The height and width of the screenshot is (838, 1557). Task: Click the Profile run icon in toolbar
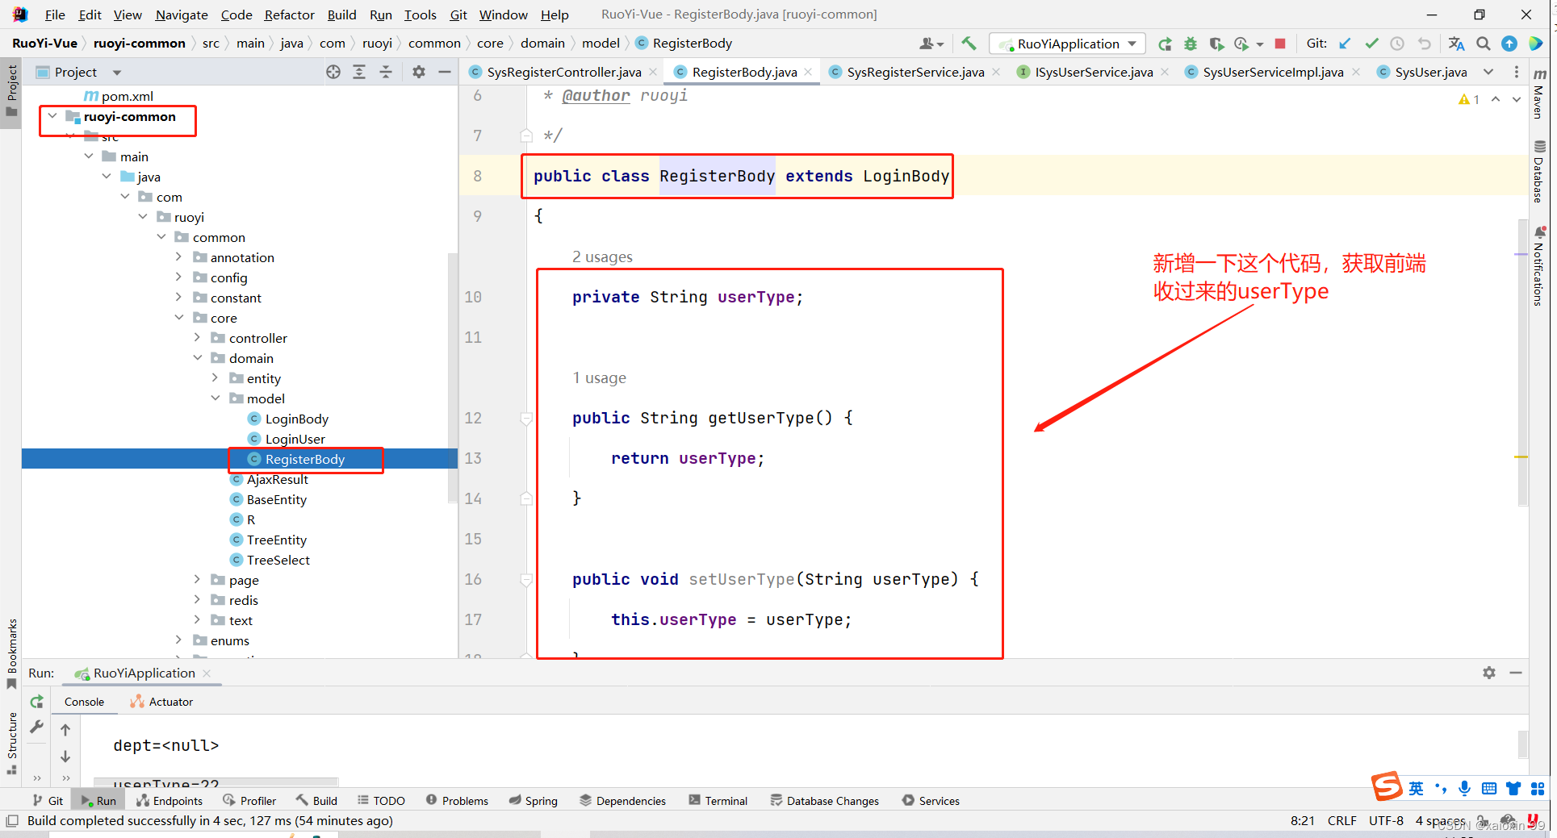coord(1241,44)
